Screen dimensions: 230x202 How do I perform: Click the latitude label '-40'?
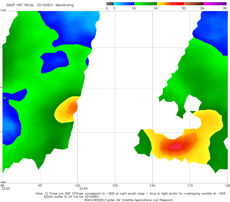point(3,10)
